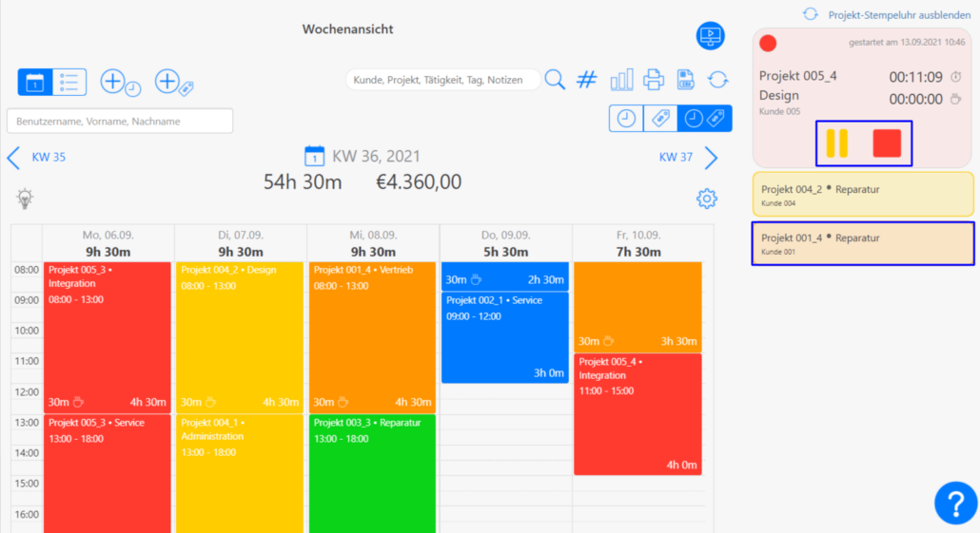Open KW 36 calendar date picker
980x533 pixels.
pos(314,156)
